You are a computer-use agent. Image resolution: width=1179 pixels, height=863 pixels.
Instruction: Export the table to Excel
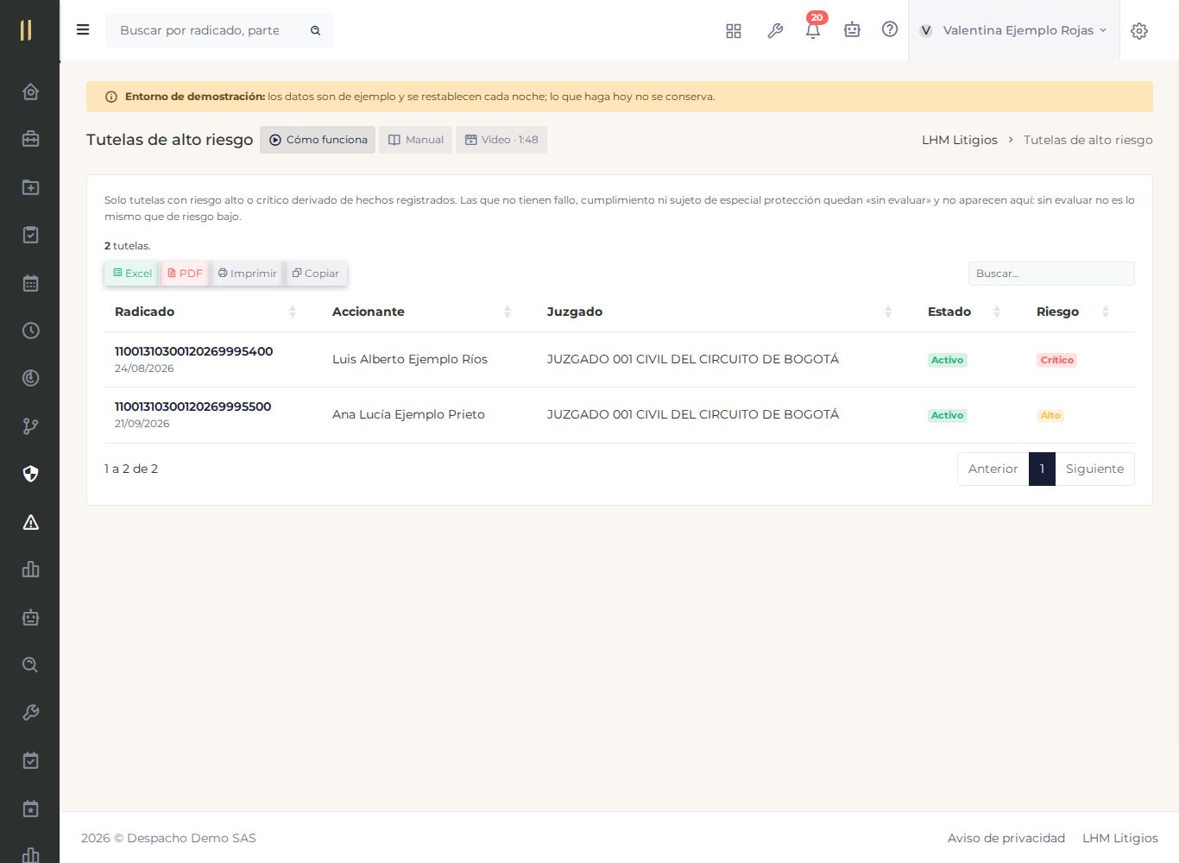tap(132, 274)
